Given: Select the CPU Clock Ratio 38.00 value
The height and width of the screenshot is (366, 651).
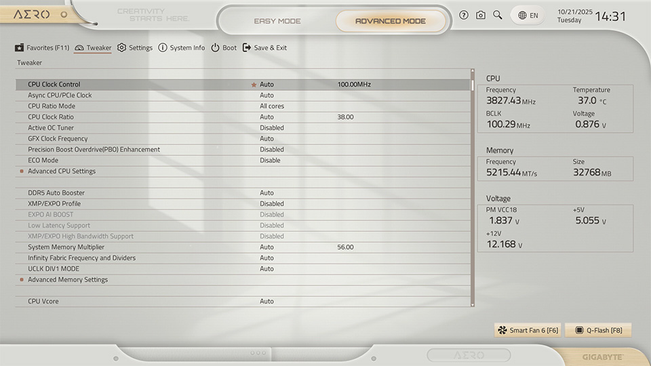Looking at the screenshot, I should tap(345, 117).
